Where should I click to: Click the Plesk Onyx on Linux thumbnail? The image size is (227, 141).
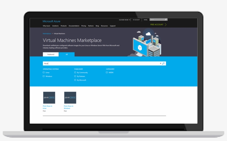[x=49, y=98]
